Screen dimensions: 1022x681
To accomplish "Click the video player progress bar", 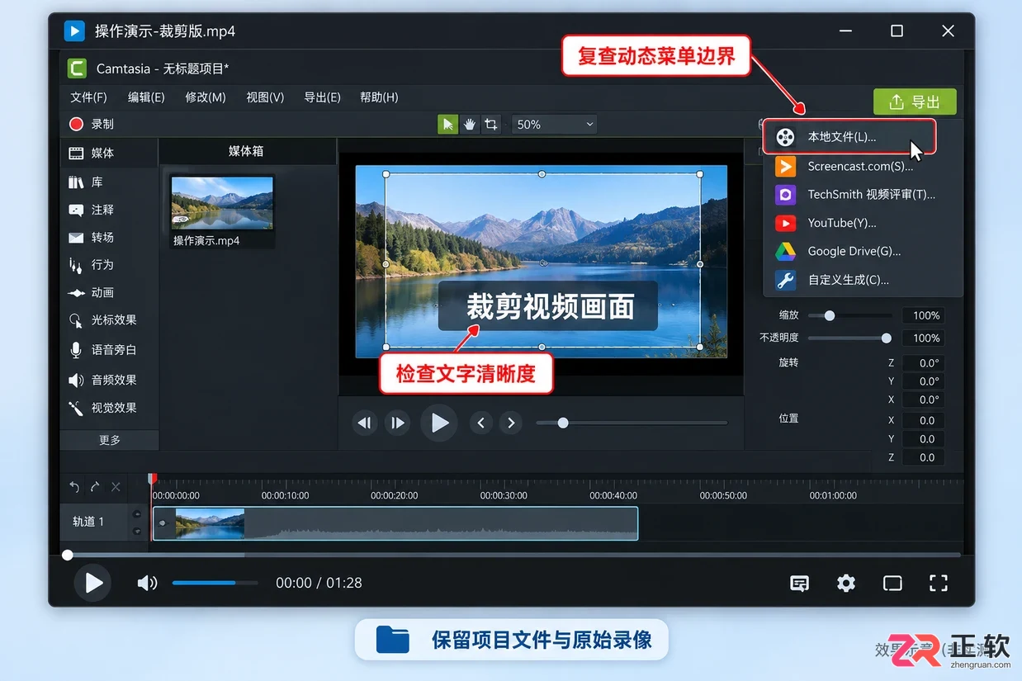I will [512, 555].
